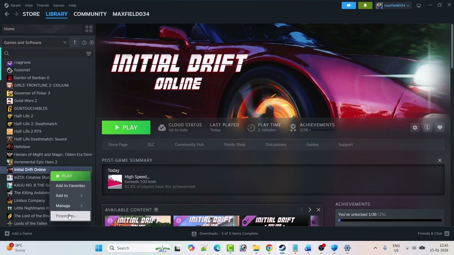Show ready-to-play games filter icon

(x=92, y=42)
